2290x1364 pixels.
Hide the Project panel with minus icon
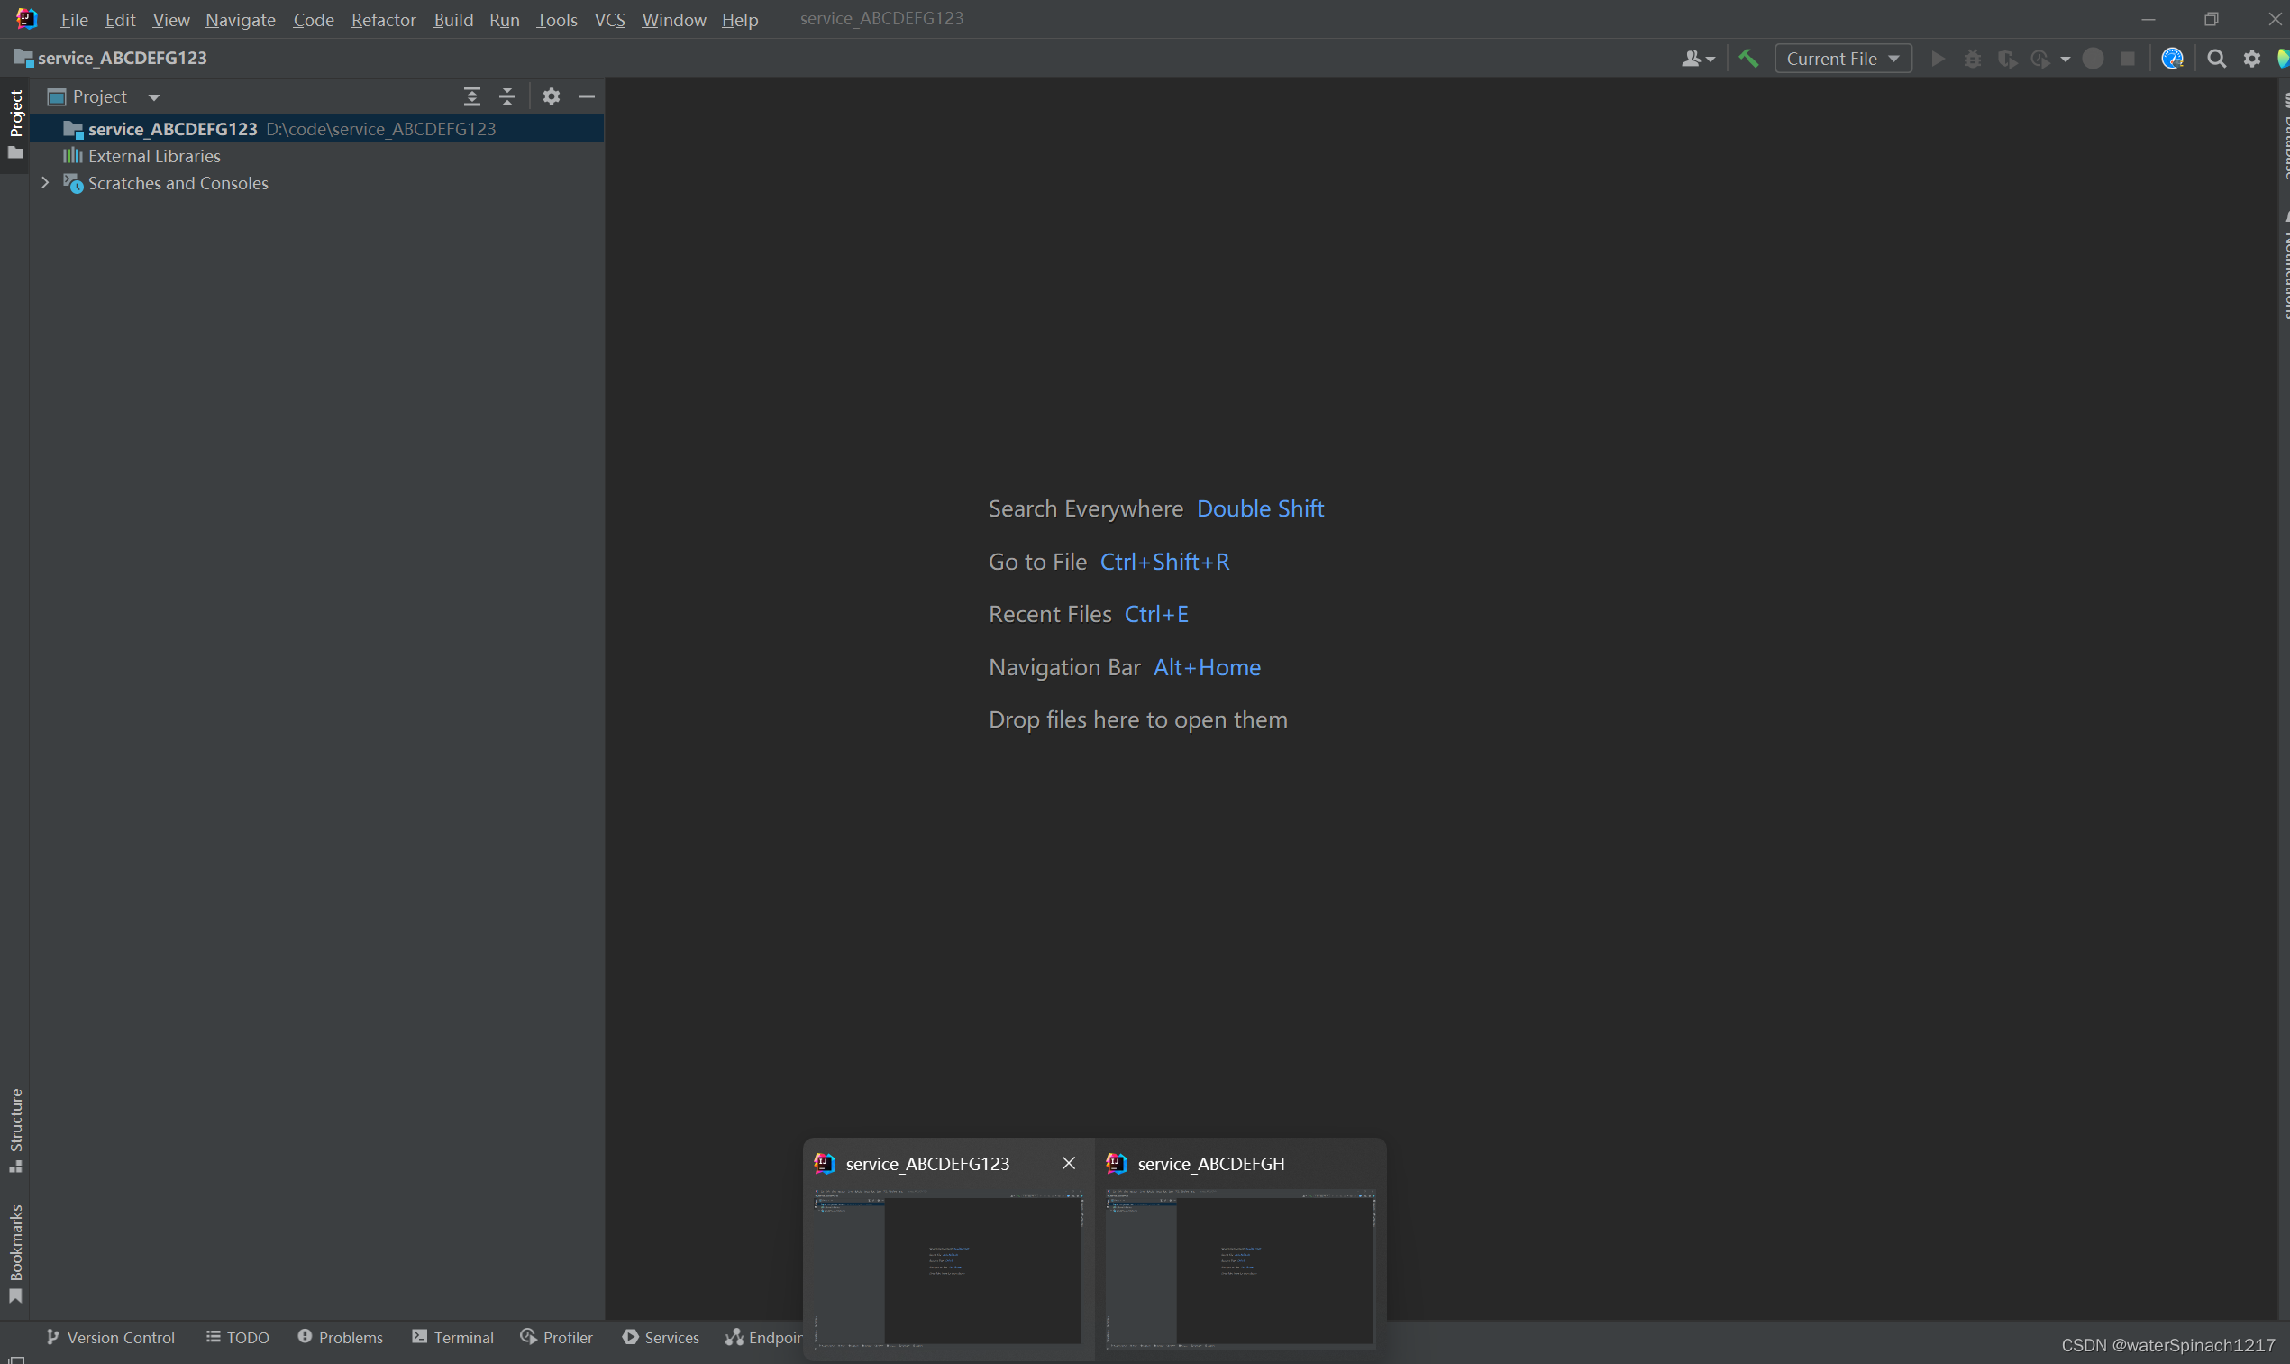(586, 96)
